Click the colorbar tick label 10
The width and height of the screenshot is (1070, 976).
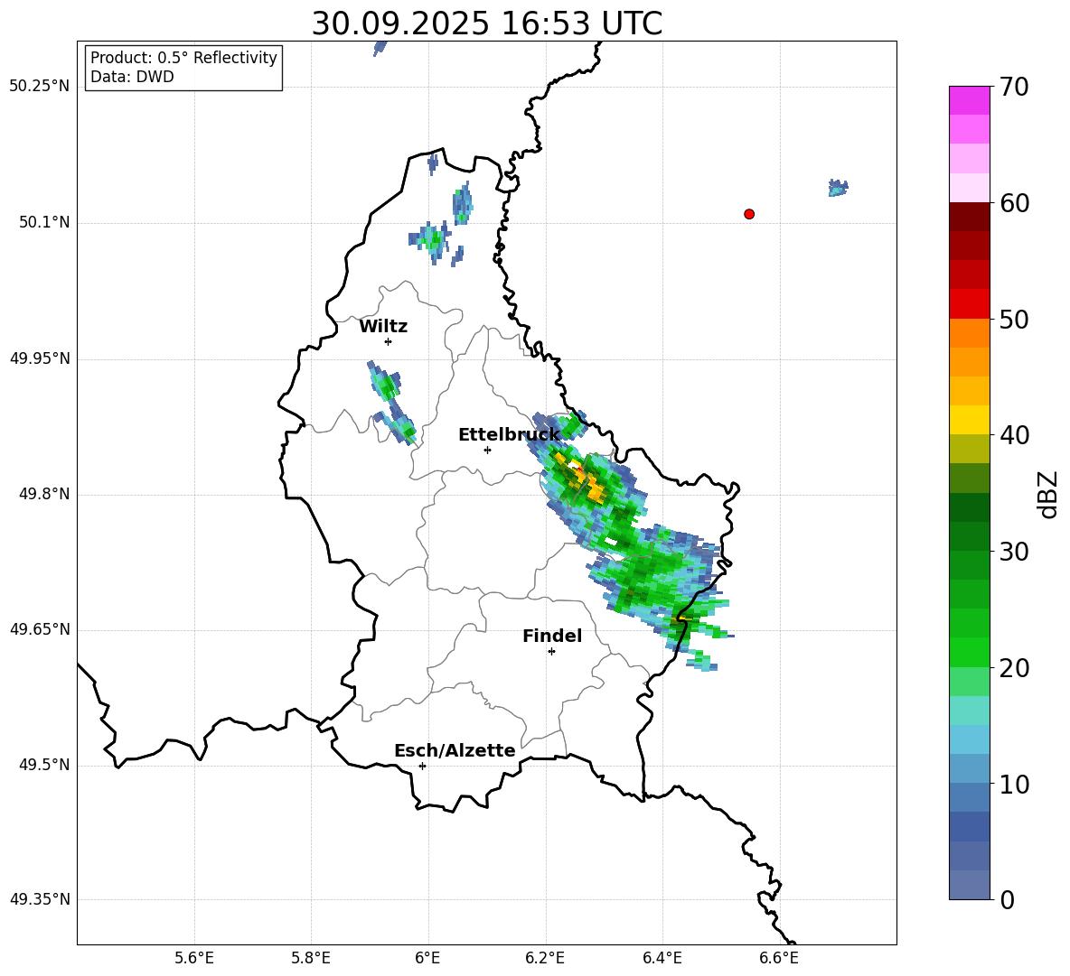[x=1014, y=784]
